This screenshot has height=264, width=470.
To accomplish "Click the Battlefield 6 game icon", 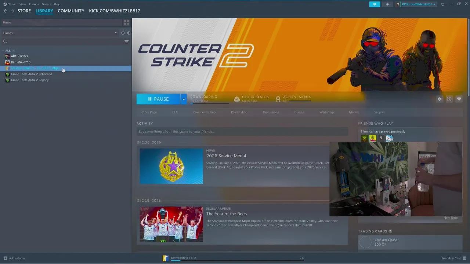I will [x=7, y=62].
